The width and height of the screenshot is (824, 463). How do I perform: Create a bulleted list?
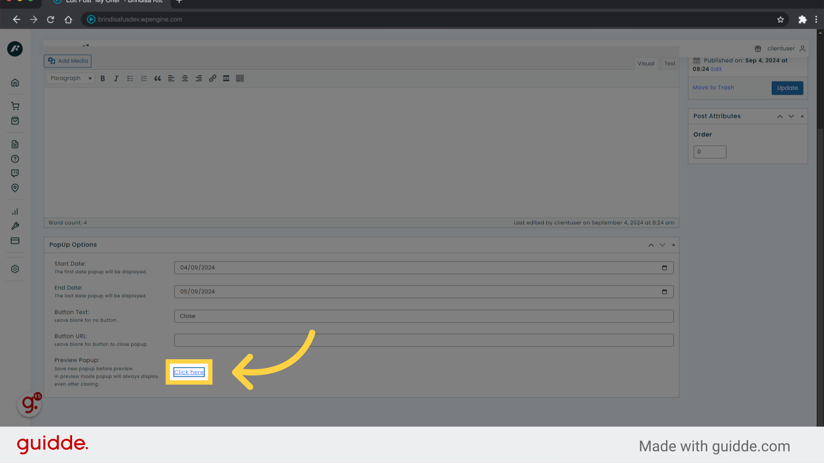point(130,78)
